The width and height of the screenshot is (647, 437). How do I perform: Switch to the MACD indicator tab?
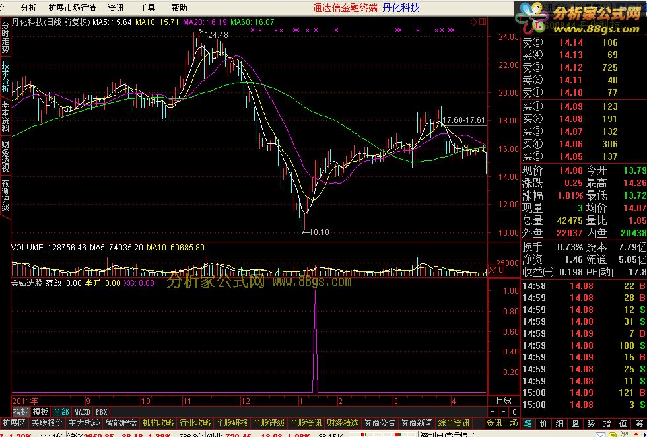[x=82, y=412]
